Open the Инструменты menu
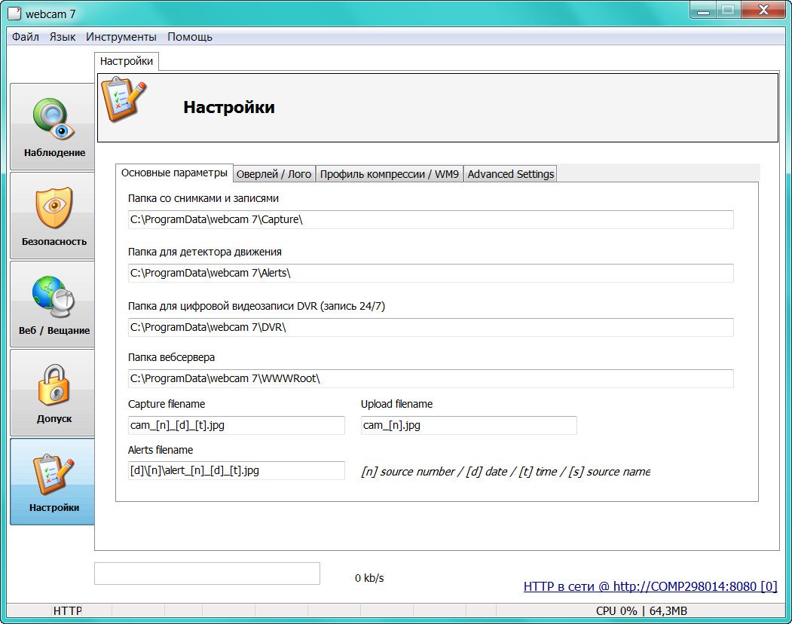This screenshot has width=792, height=624. coord(121,37)
